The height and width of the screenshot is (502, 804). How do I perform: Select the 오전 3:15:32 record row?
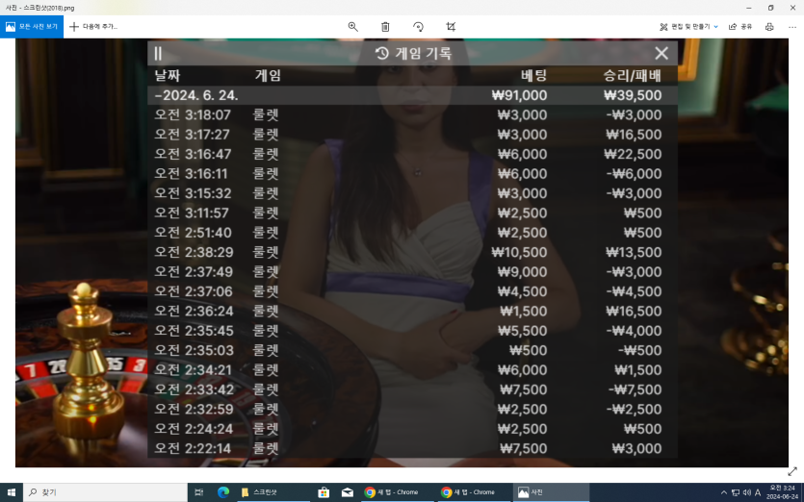tap(412, 193)
